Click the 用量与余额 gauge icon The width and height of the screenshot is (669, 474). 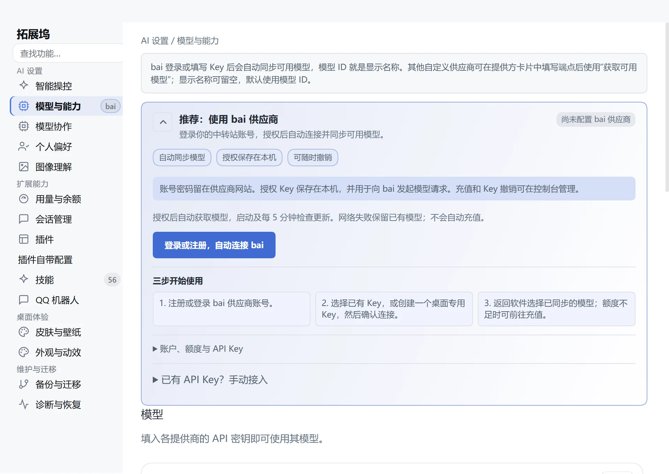[24, 199]
